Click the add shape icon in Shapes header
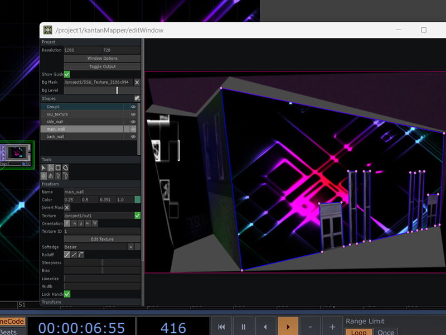The height and width of the screenshot is (335, 446). pyautogui.click(x=137, y=98)
